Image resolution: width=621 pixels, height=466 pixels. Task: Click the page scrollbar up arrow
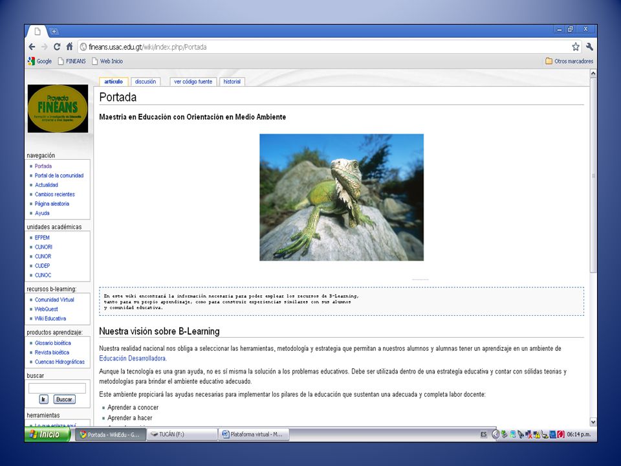(593, 73)
